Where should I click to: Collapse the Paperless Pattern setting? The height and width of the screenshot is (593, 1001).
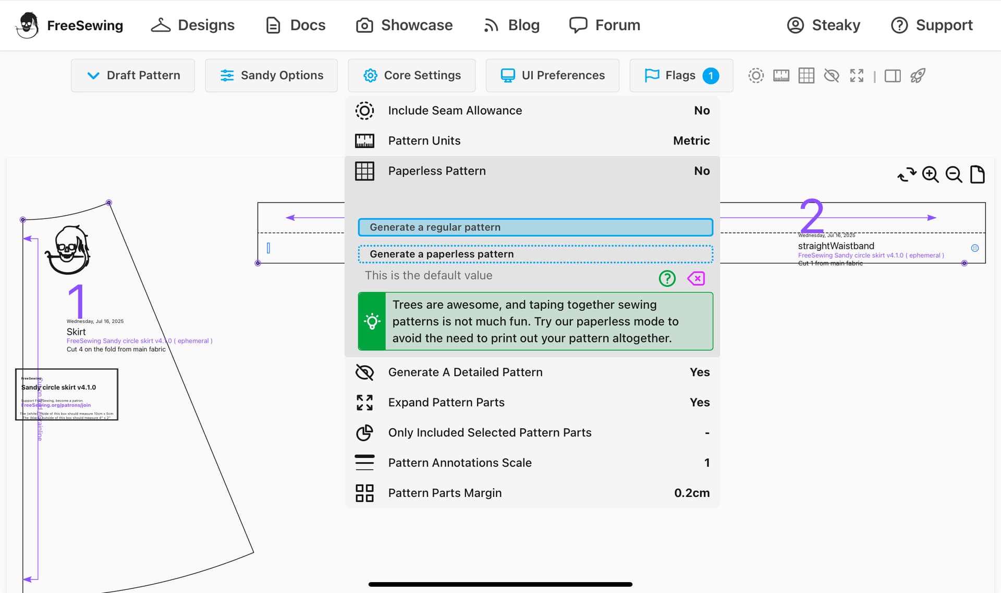(x=532, y=171)
